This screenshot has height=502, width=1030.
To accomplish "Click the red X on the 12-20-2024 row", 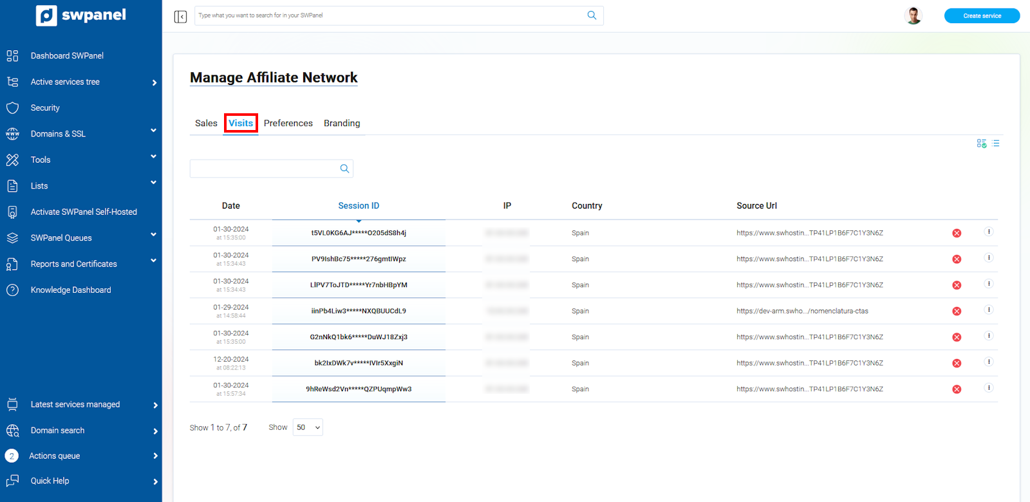I will click(x=957, y=363).
